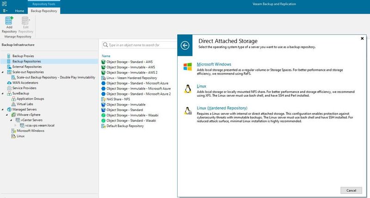The height and width of the screenshot is (198, 370).
Task: Close the Direct Attached Storage dialog
Action: pyautogui.click(x=362, y=38)
